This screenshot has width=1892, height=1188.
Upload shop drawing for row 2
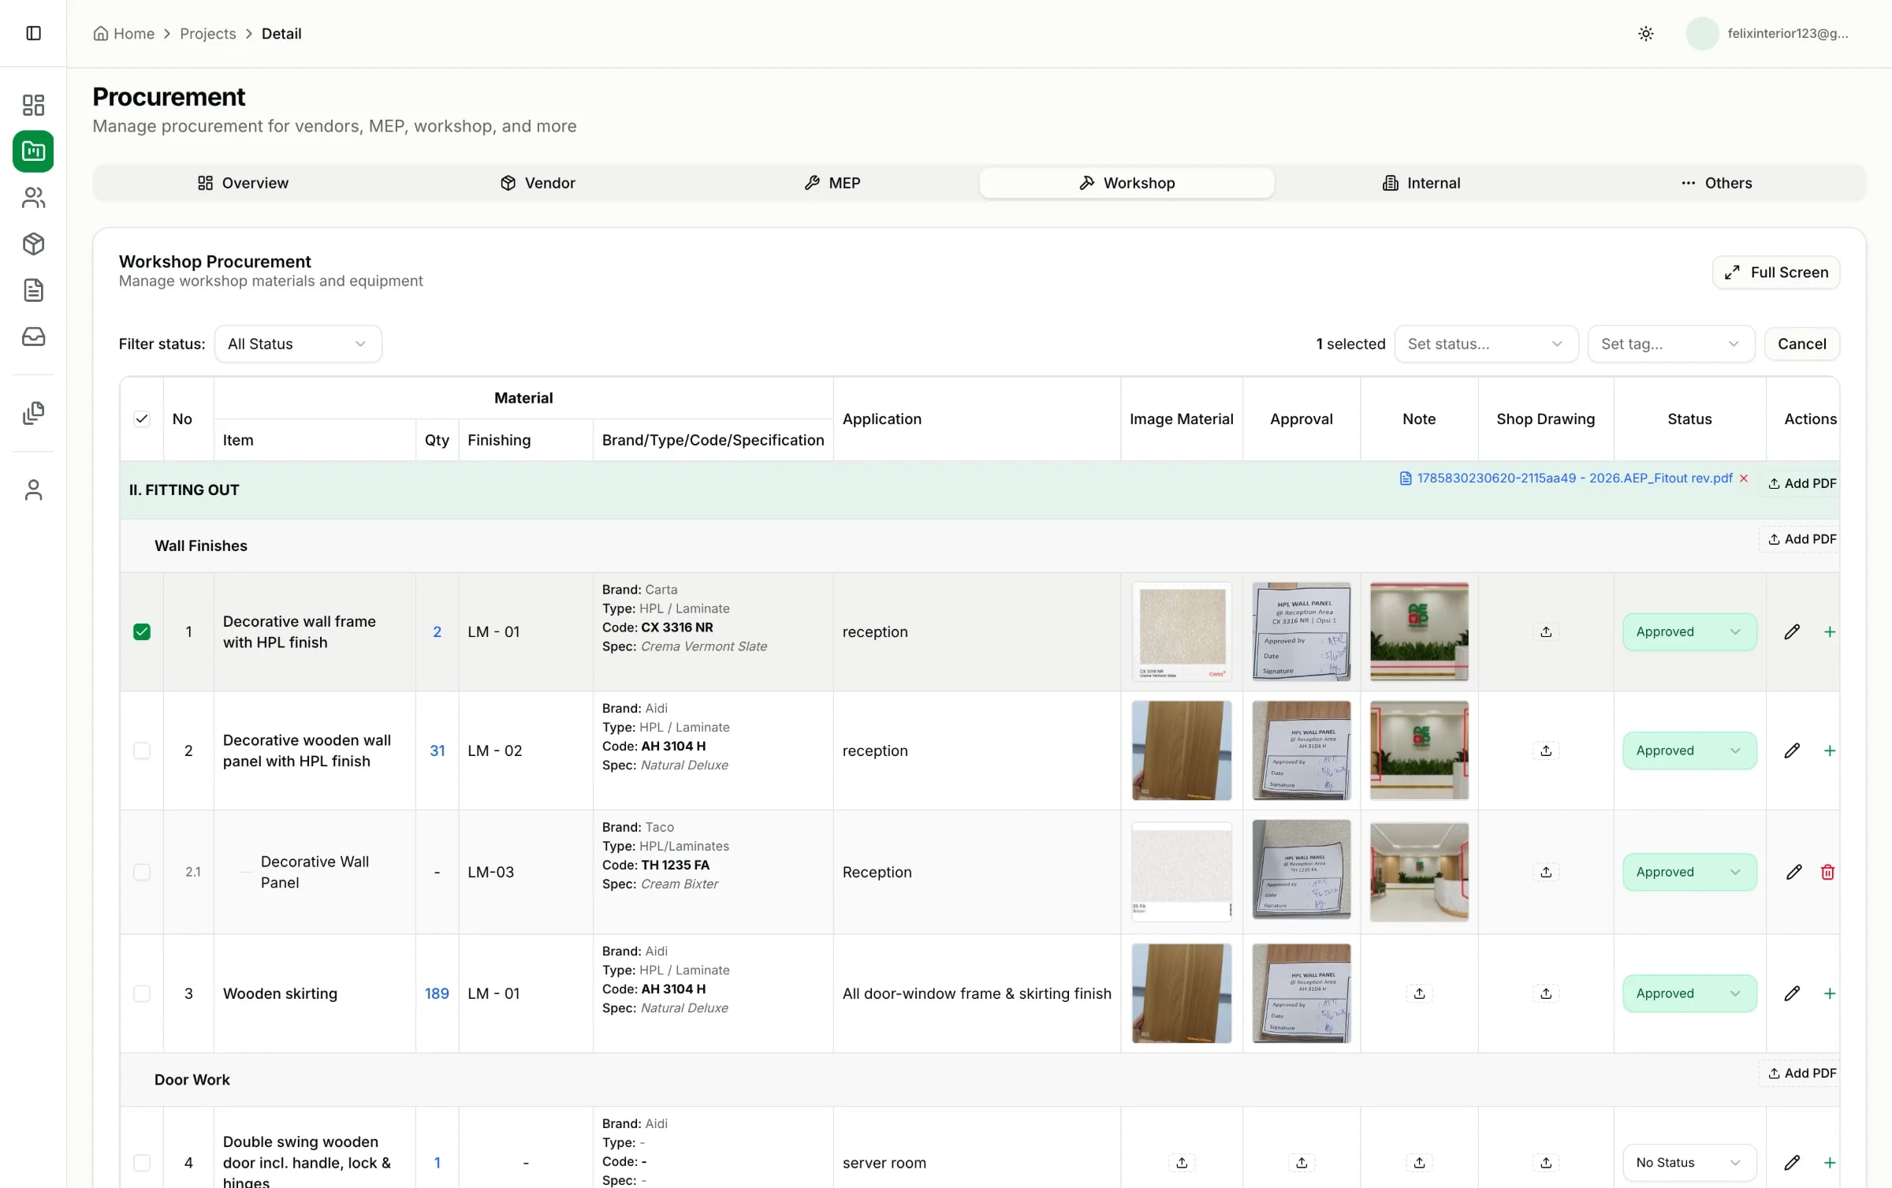[x=1546, y=750]
